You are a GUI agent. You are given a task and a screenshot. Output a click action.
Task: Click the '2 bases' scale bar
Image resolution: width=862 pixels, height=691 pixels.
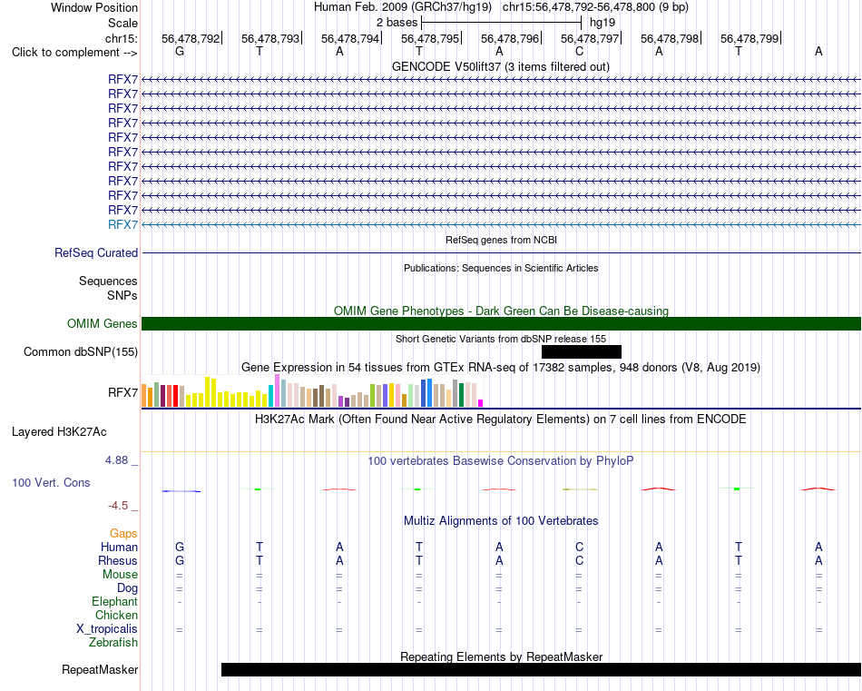[x=501, y=23]
